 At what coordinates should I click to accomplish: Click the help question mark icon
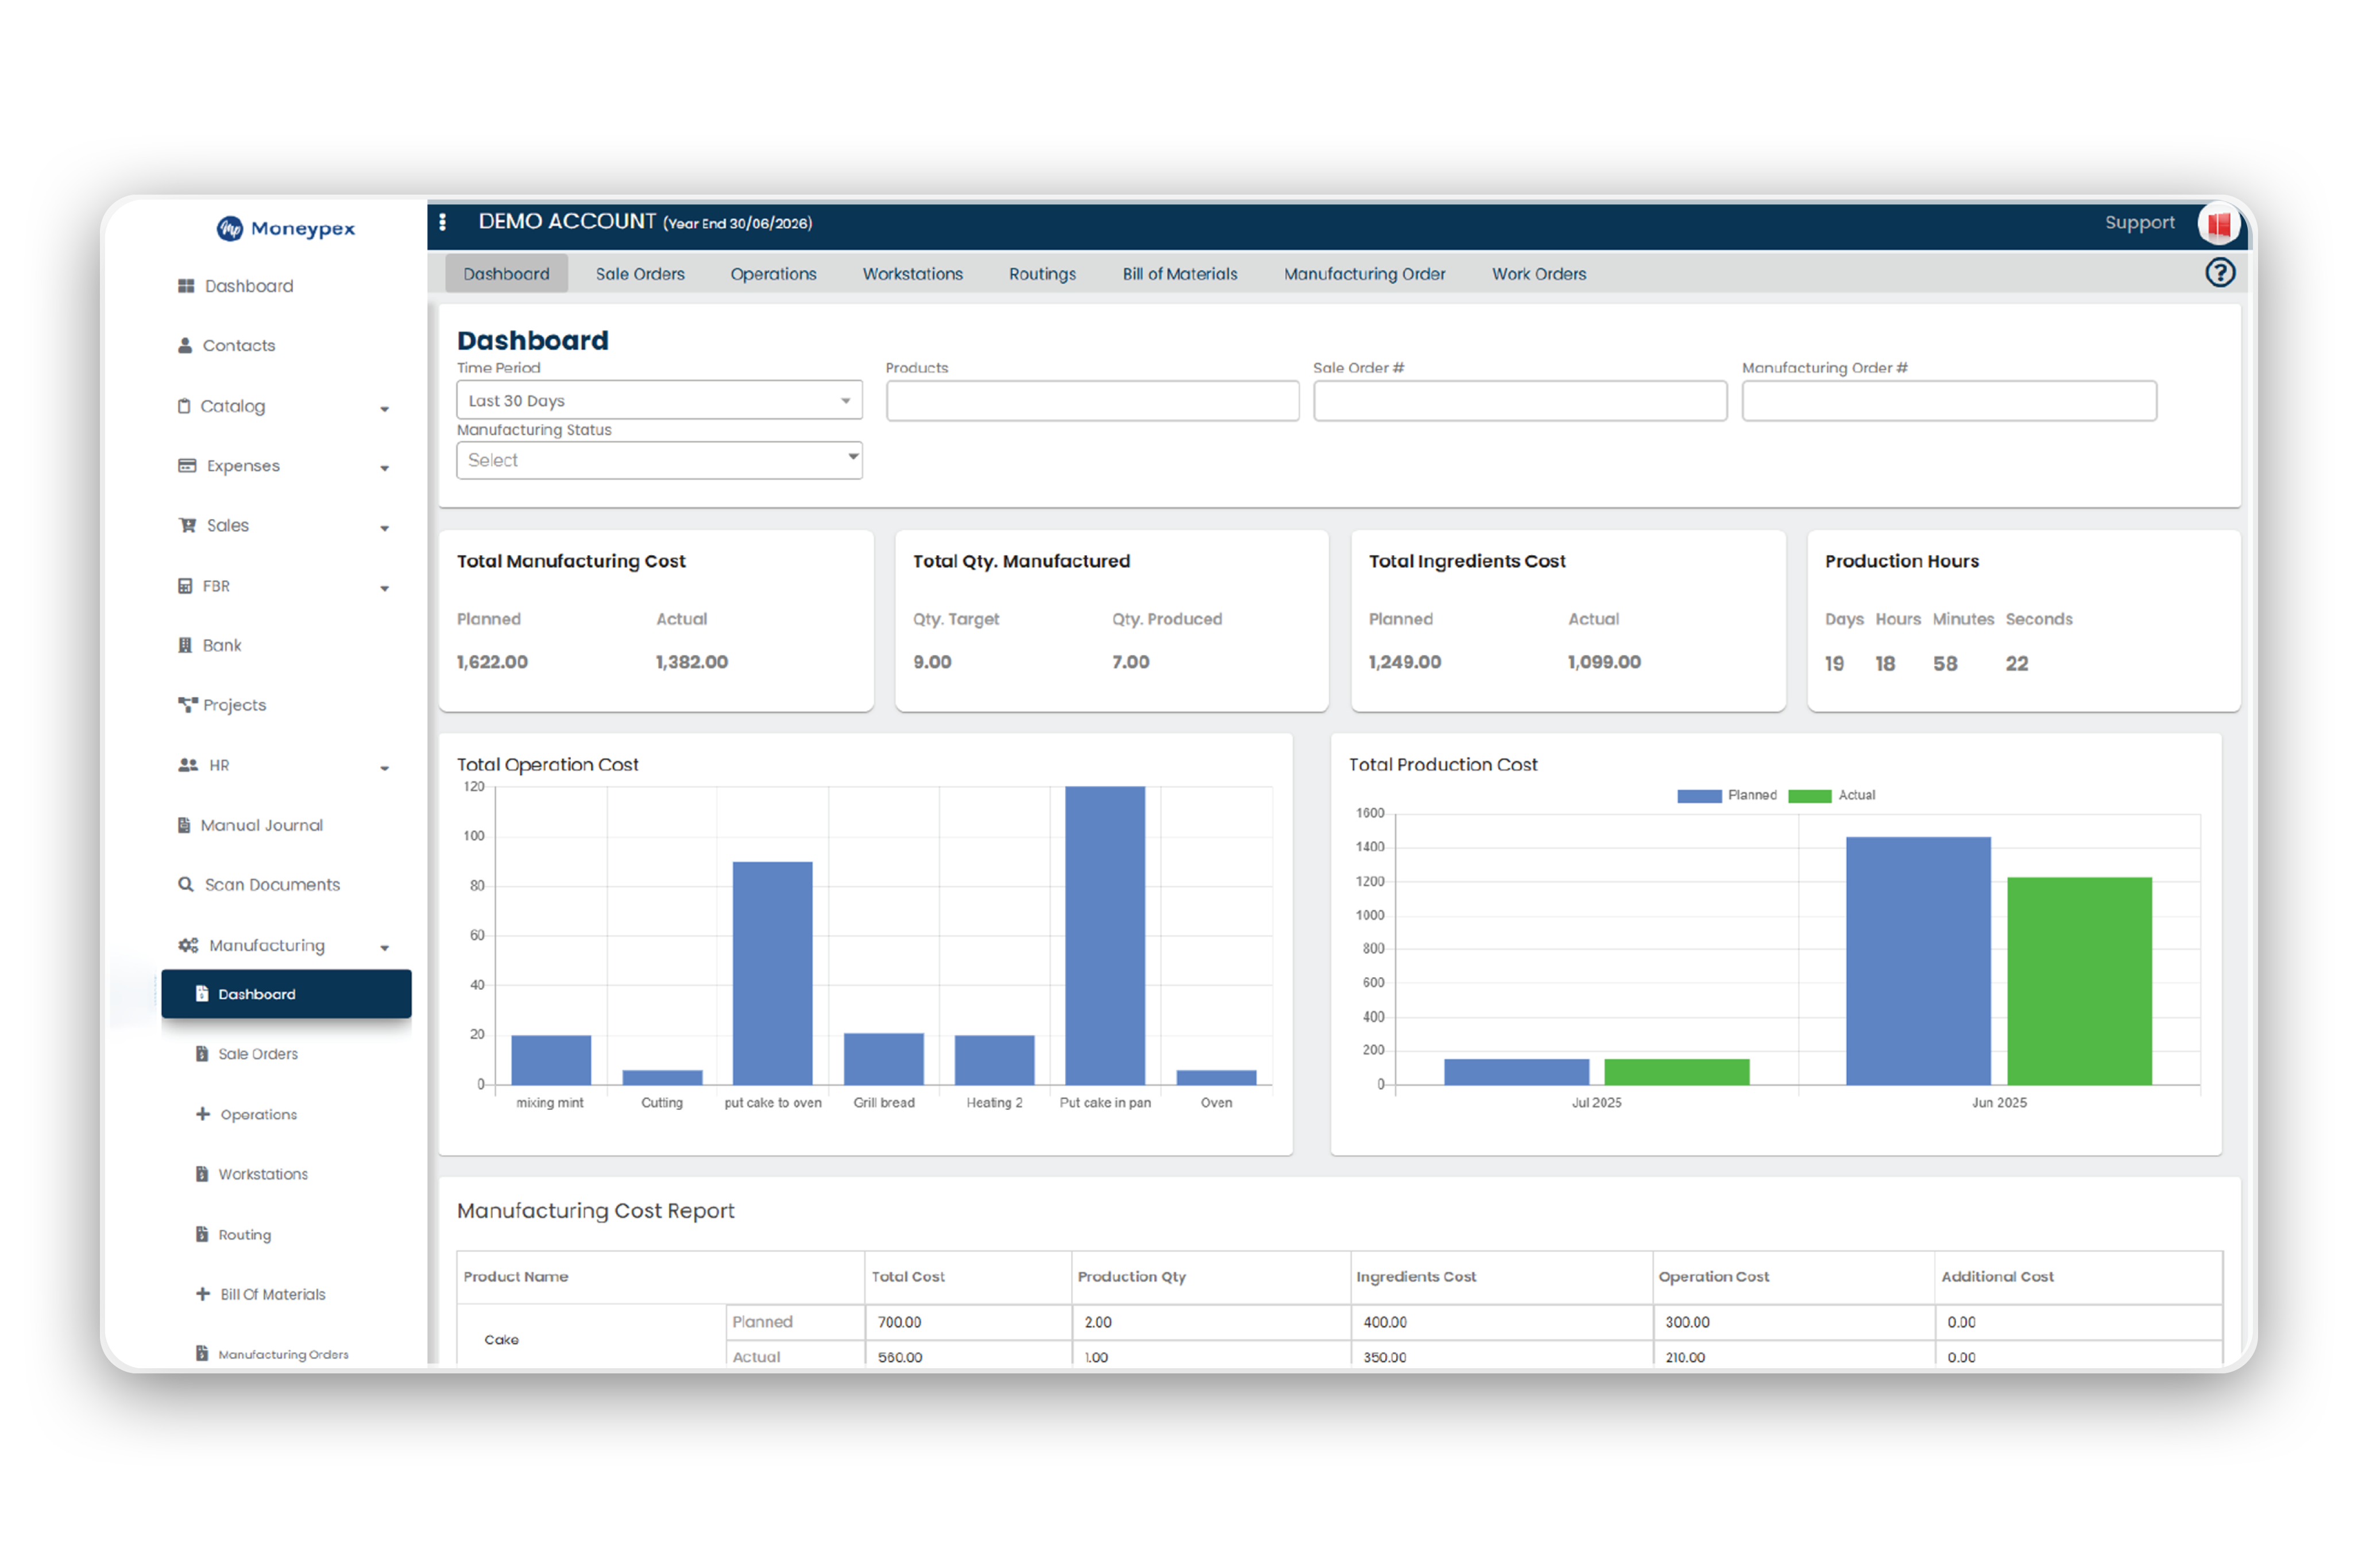[x=2220, y=272]
